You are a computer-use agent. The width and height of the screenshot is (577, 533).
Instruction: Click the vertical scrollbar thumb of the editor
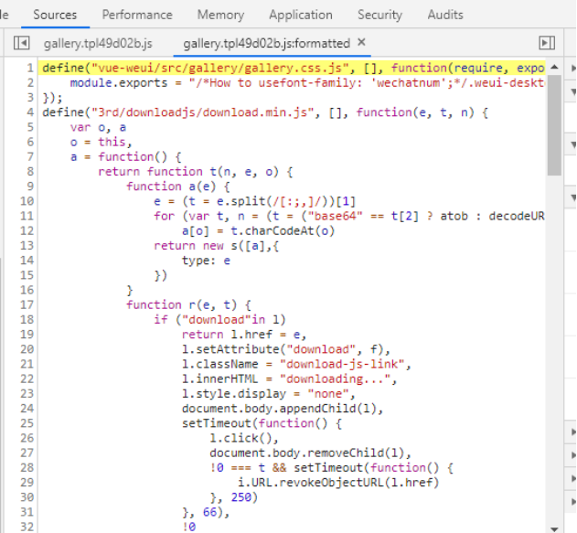tap(554, 125)
